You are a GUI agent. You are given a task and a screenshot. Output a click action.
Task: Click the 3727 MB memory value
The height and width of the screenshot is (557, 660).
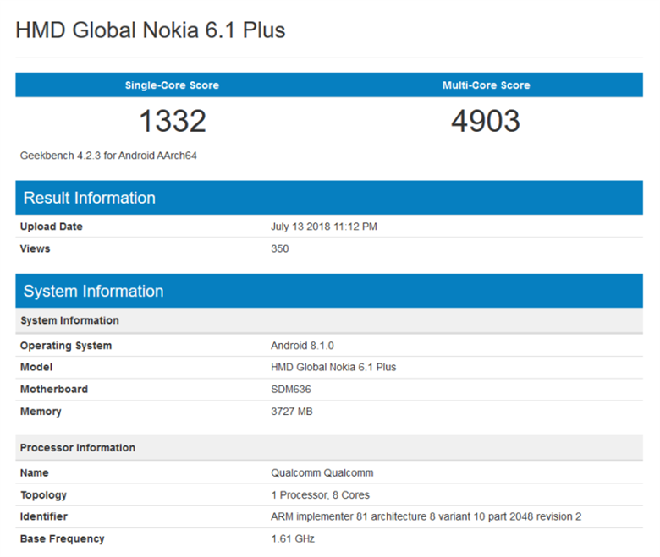[x=292, y=412]
